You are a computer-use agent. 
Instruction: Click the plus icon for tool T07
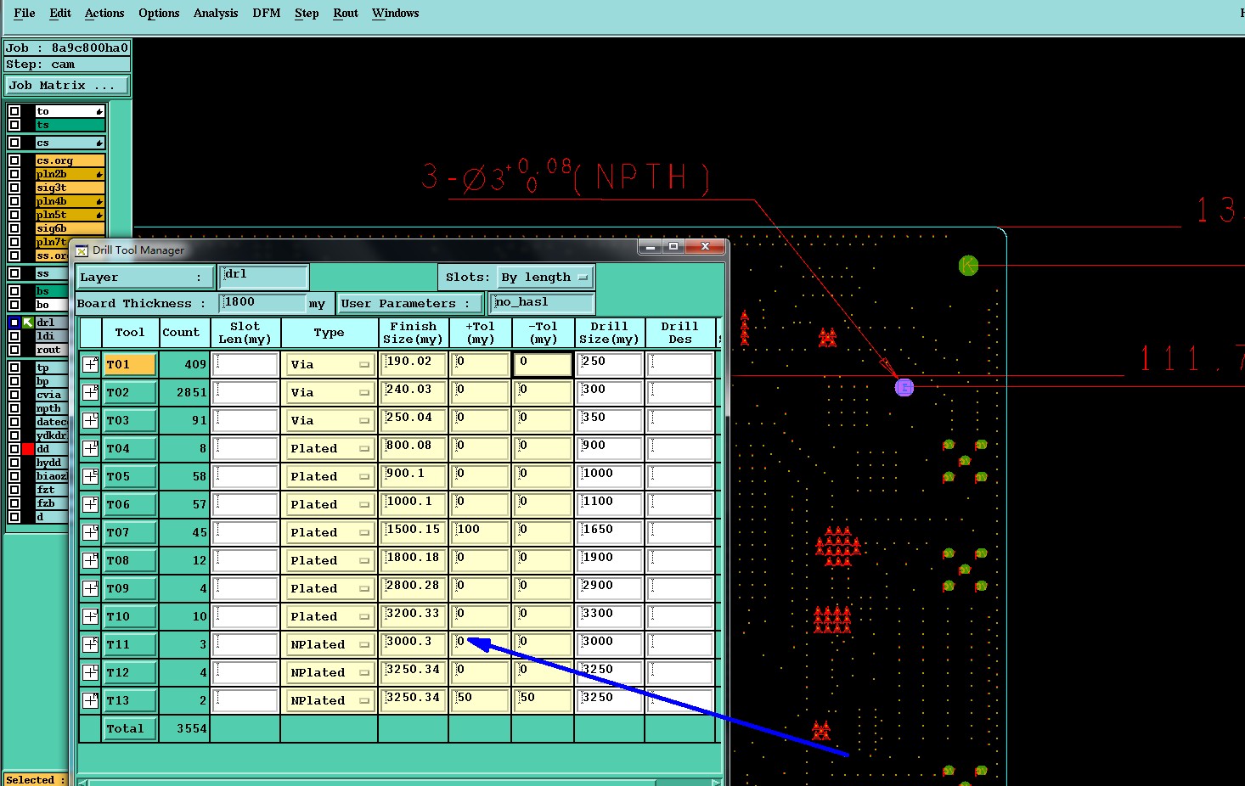[x=90, y=532]
